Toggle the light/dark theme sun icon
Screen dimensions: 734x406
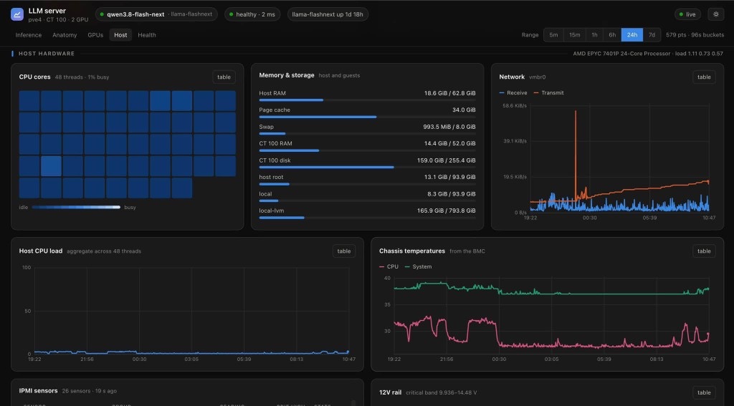click(716, 14)
